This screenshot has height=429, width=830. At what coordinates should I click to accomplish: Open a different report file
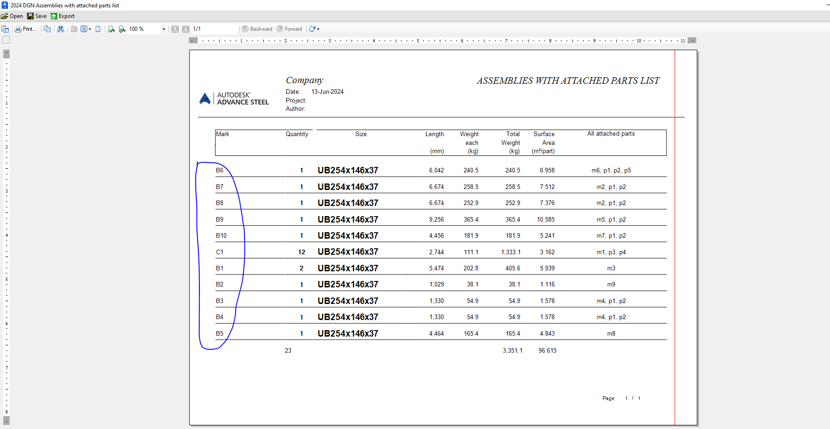[11, 16]
